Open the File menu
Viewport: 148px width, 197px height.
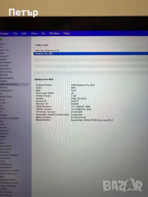pyautogui.click(x=15, y=34)
